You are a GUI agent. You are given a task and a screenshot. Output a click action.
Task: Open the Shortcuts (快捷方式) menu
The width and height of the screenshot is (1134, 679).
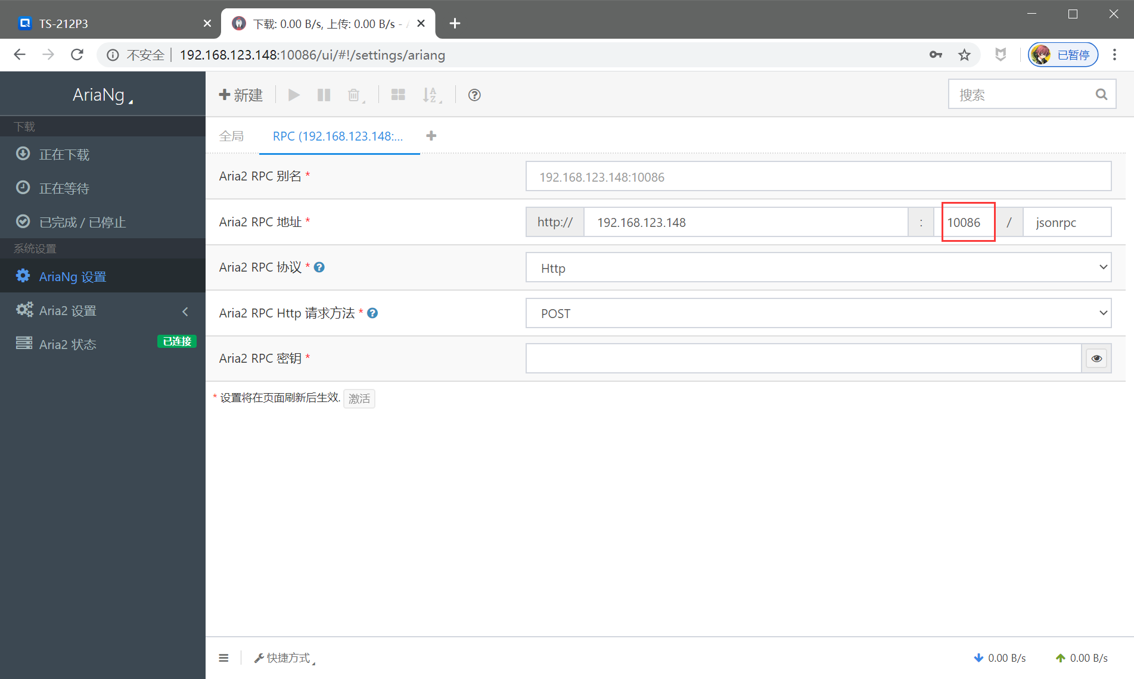[284, 658]
